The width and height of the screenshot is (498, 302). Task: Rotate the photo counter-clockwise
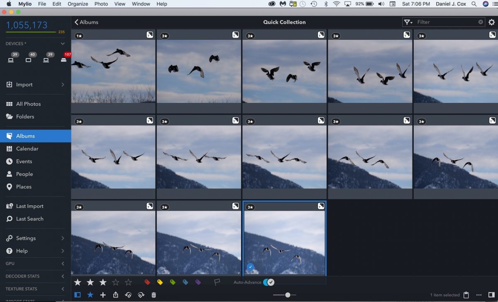point(128,295)
